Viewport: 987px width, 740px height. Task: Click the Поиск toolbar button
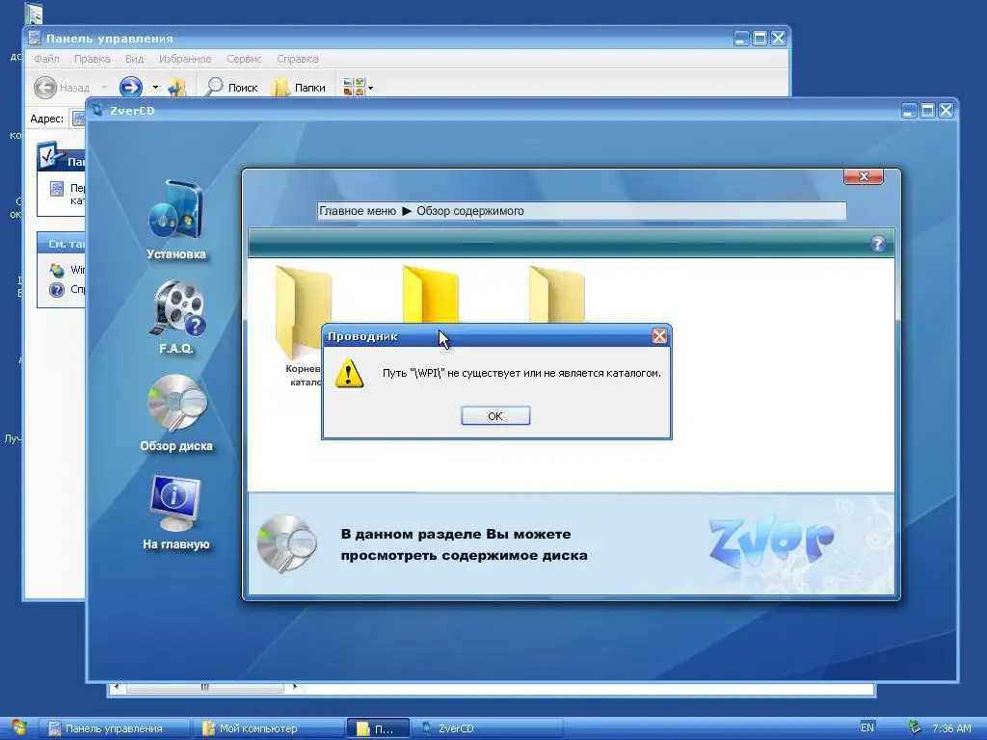(231, 87)
